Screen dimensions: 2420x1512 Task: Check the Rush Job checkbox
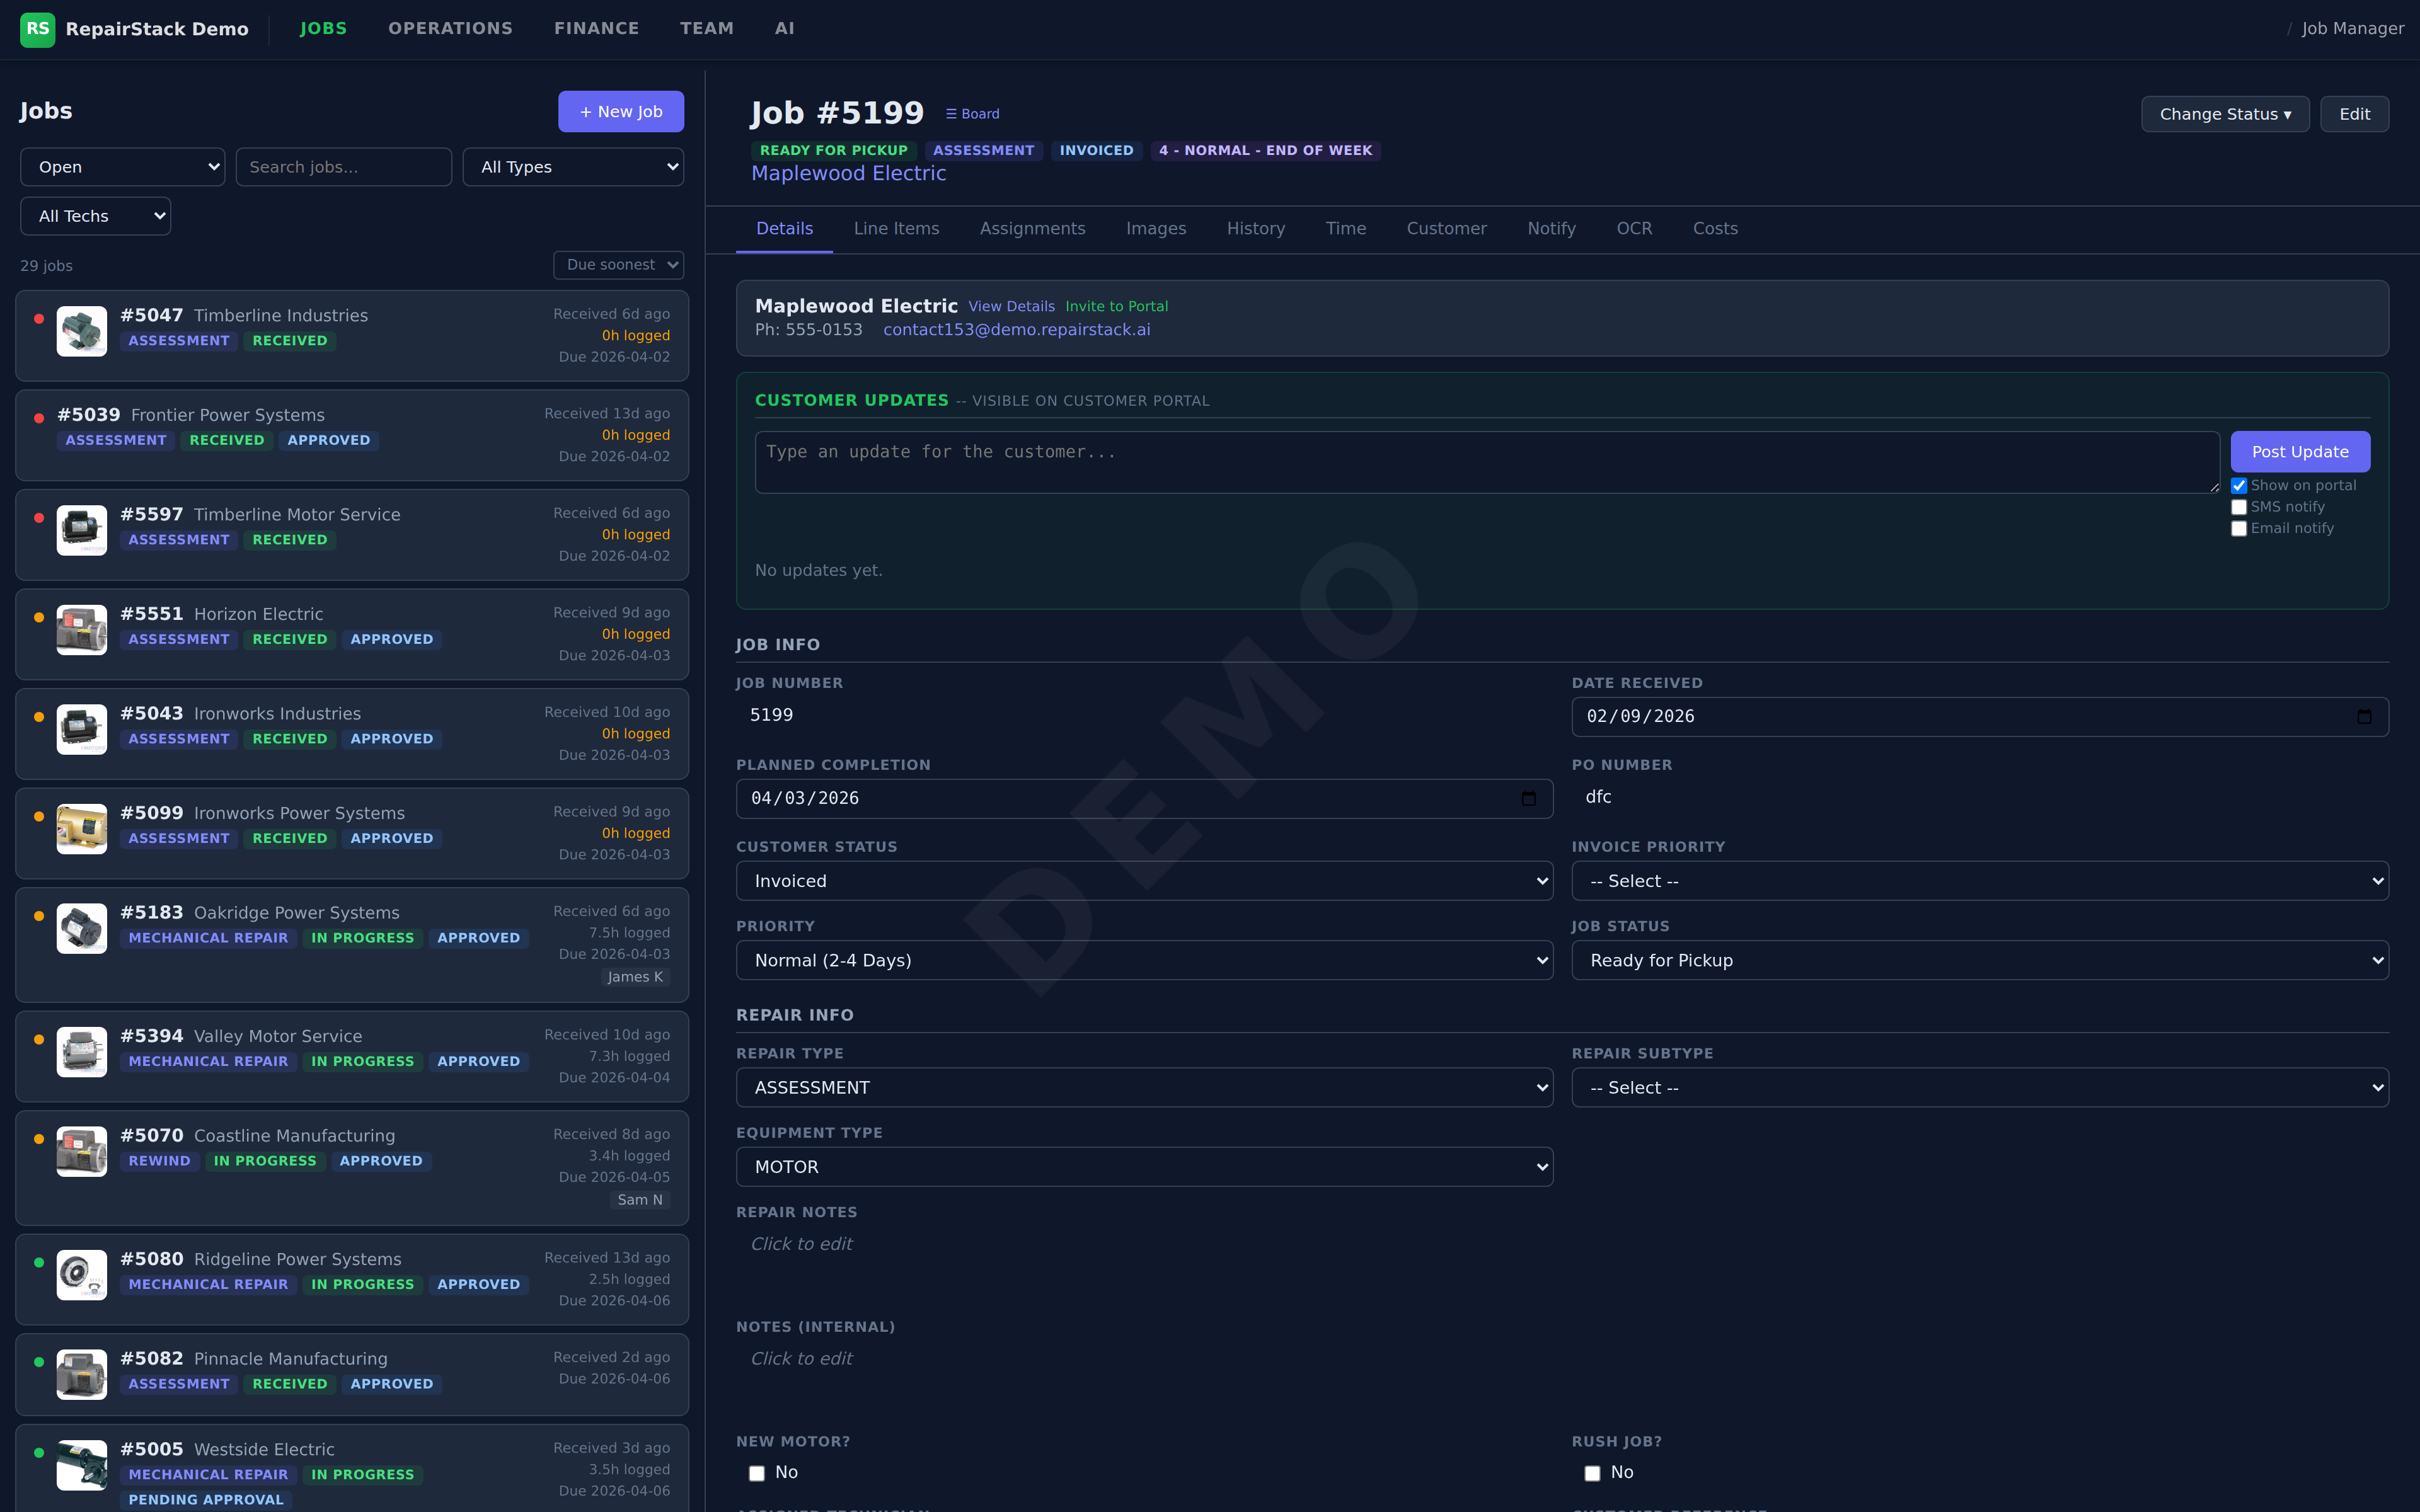click(x=1592, y=1473)
